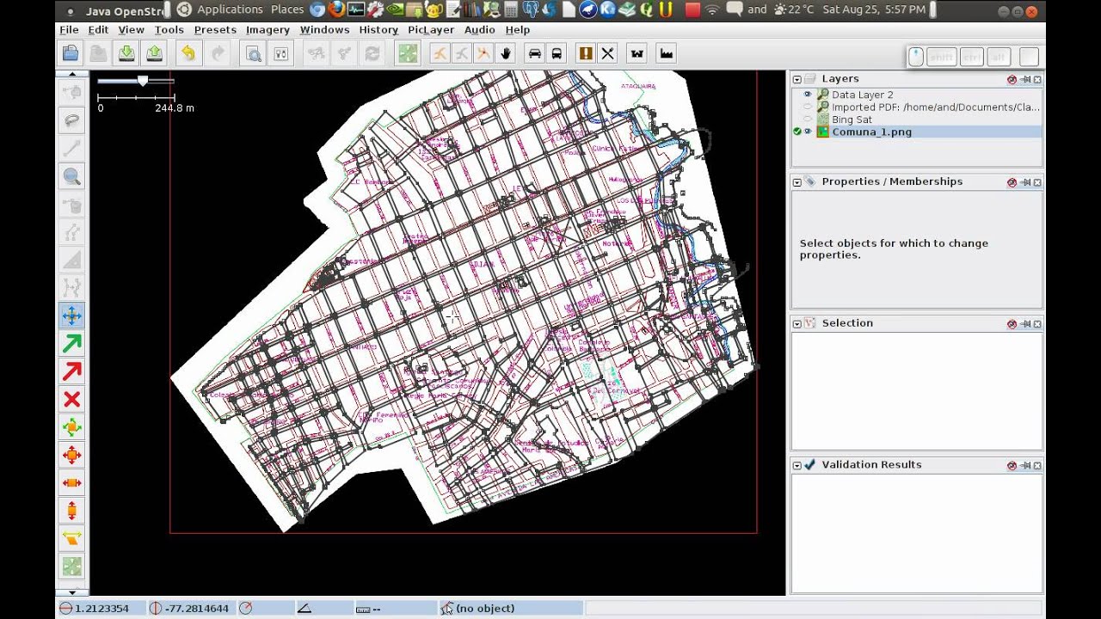Collapse the Properties / Memberships panel
This screenshot has width=1101, height=619.
[x=797, y=182]
